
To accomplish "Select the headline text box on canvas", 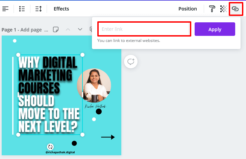I will pyautogui.click(x=50, y=95).
